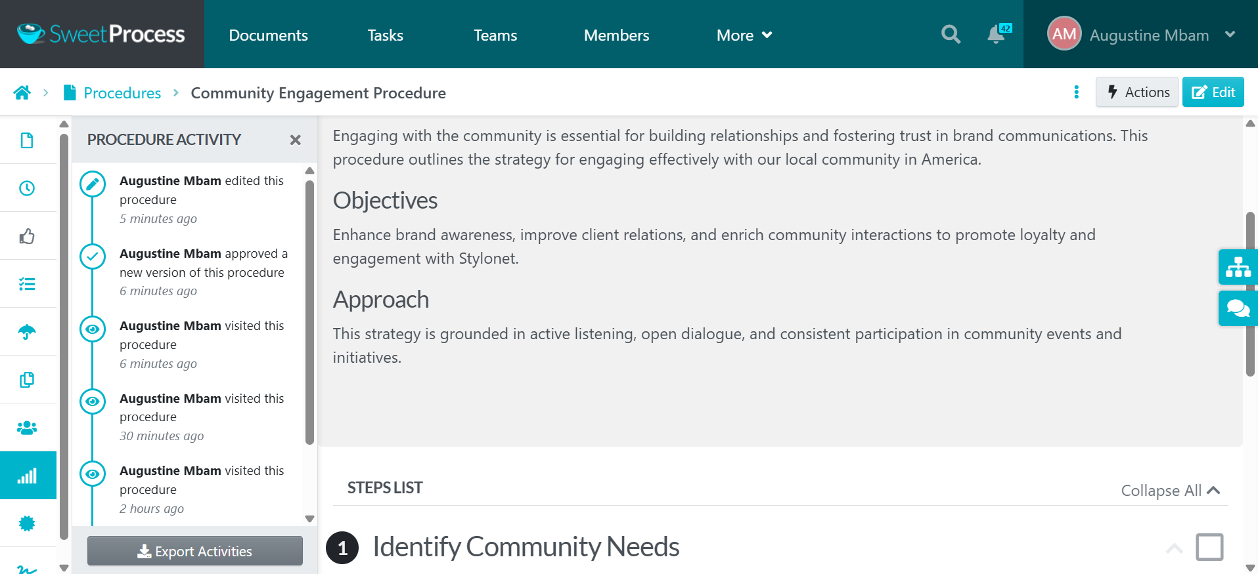The image size is (1258, 574).
Task: Click eye icon of 30 minutes ago visit
Action: (x=93, y=401)
